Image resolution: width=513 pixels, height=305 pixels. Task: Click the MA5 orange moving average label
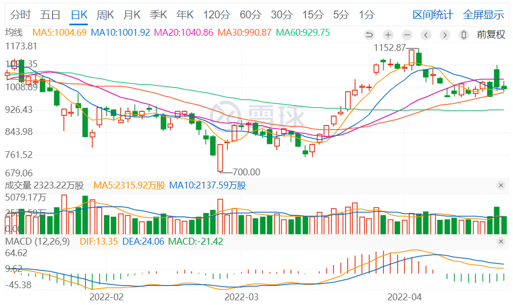(x=59, y=33)
